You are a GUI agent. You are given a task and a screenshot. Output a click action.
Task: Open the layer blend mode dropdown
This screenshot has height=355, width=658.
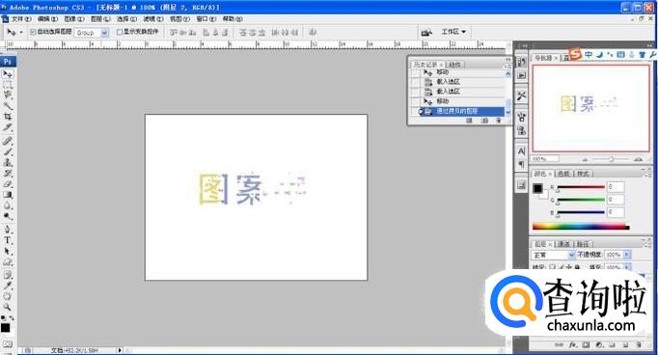tap(553, 255)
